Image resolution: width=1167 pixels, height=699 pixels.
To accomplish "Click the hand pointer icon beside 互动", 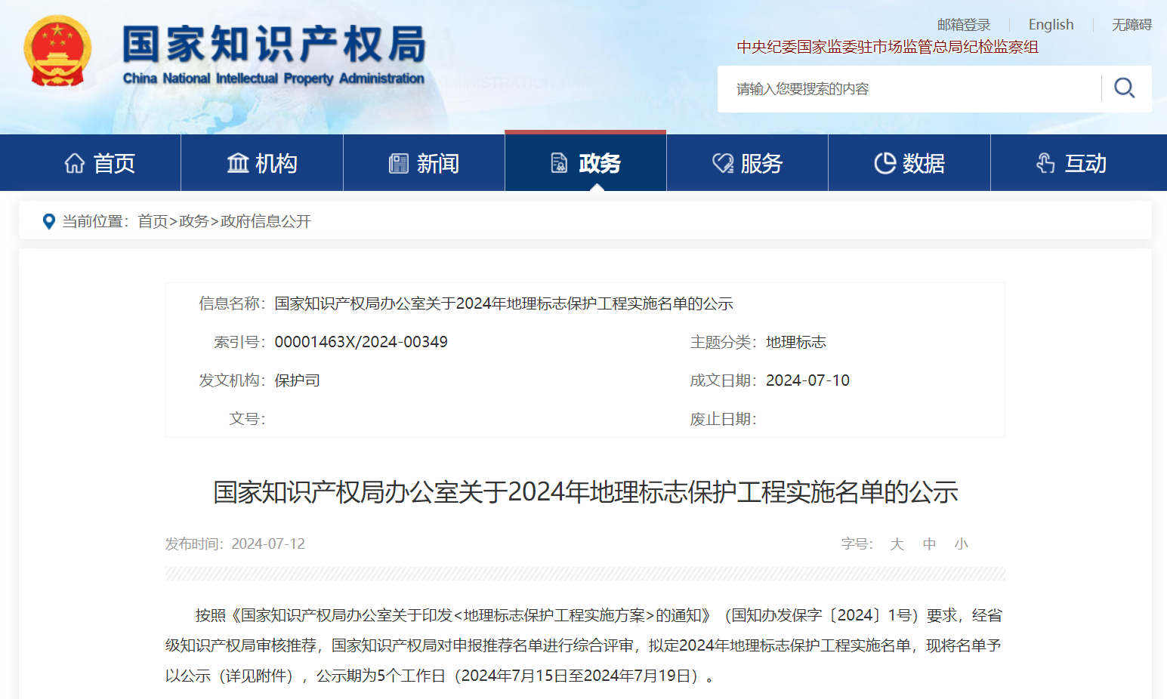I will 1045,163.
